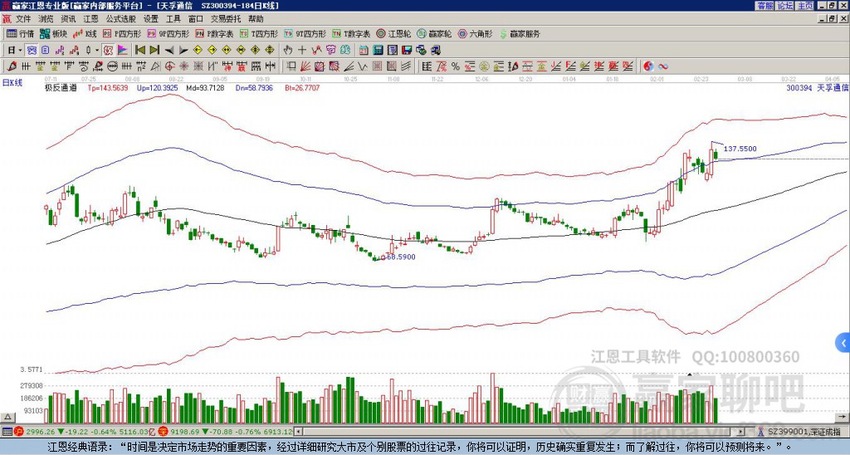Jump to first bar with skip-start icon
850x455 pixels.
[139, 51]
